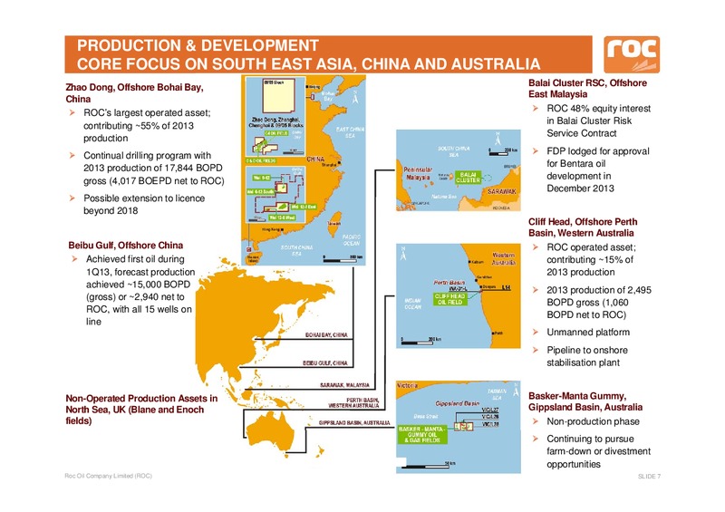Image resolution: width=725 pixels, height=512 pixels.
Task: Click the bullet 'Non-production phase'
Action: [x=593, y=421]
